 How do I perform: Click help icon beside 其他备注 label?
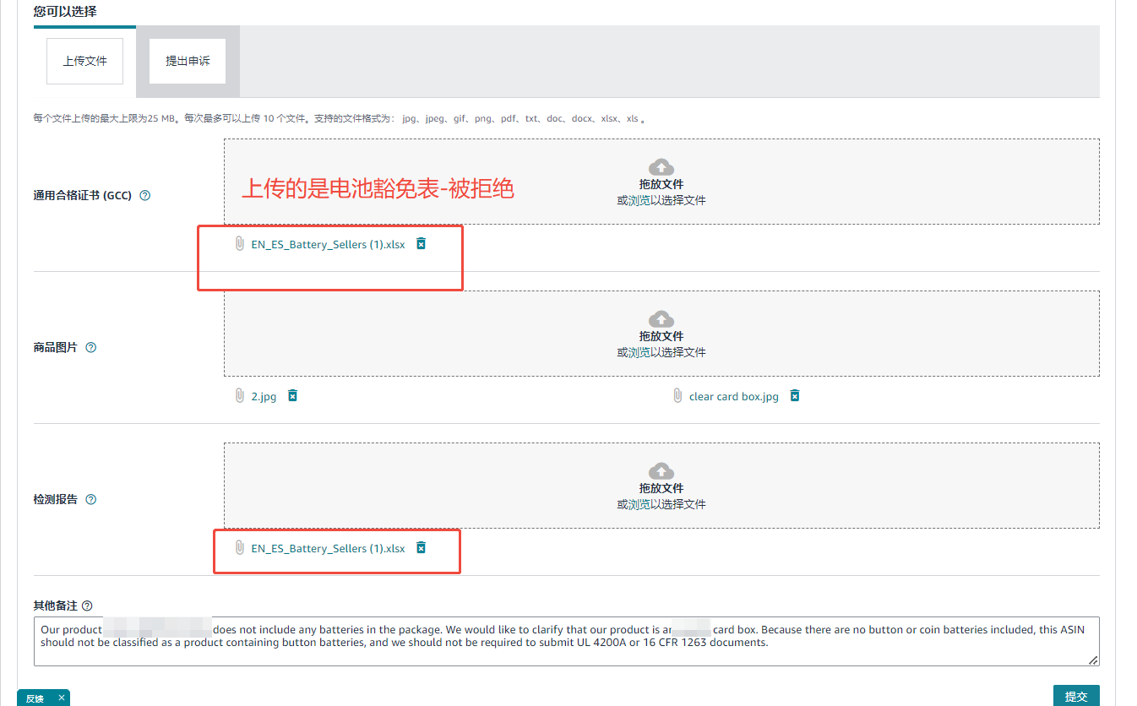coord(87,606)
